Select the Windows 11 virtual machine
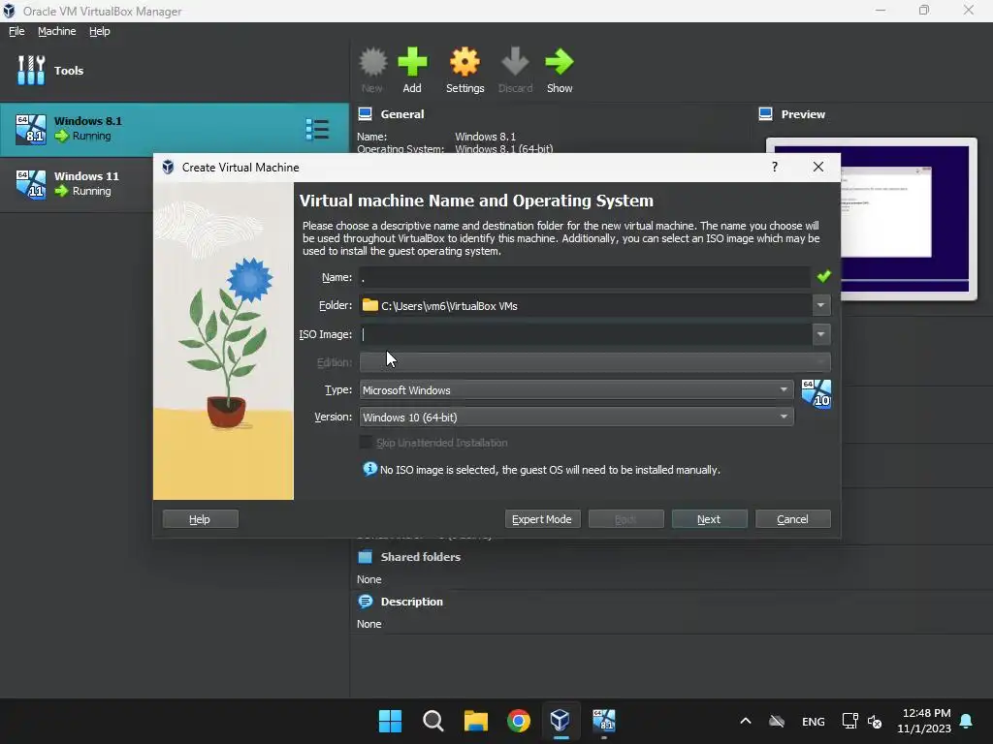Image resolution: width=993 pixels, height=744 pixels. point(76,184)
